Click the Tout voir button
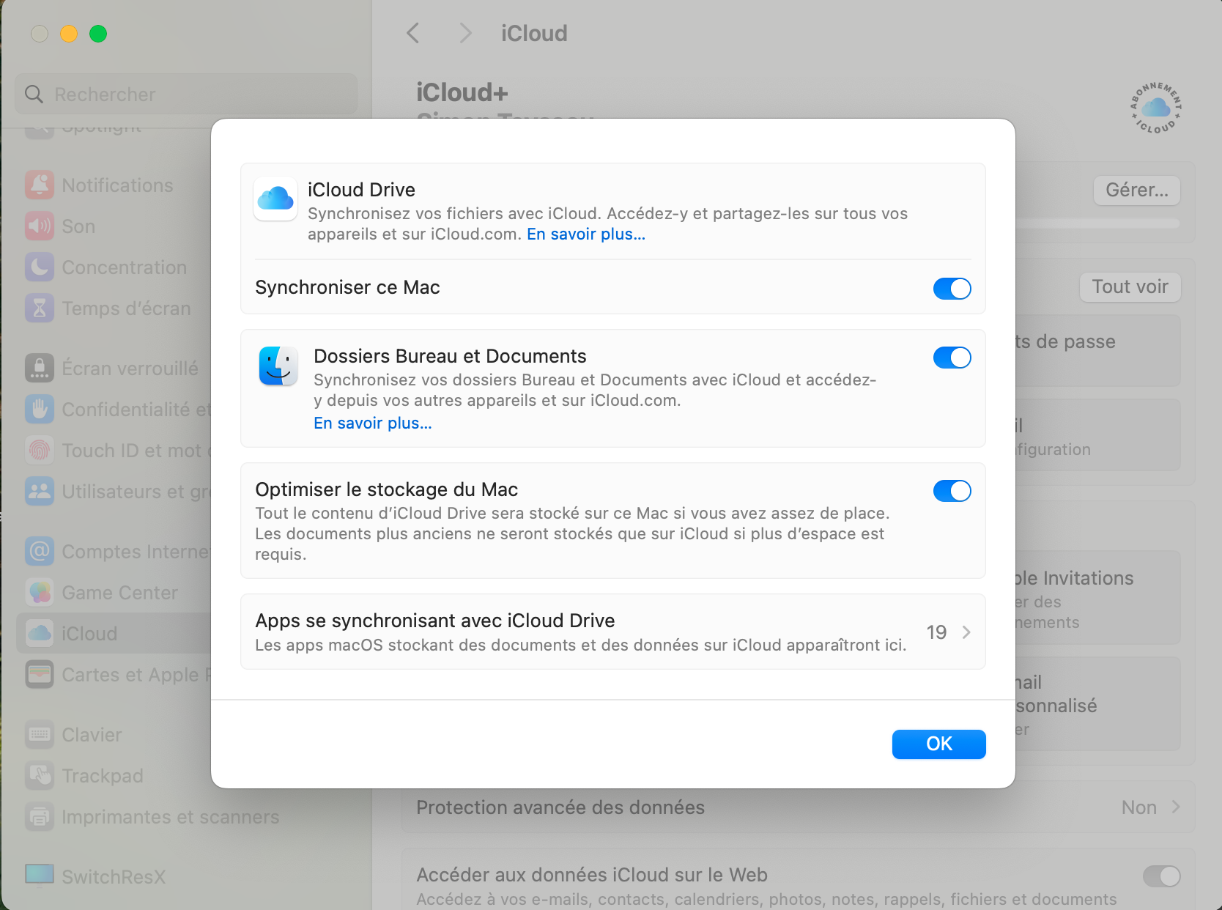This screenshot has width=1222, height=910. 1130,286
